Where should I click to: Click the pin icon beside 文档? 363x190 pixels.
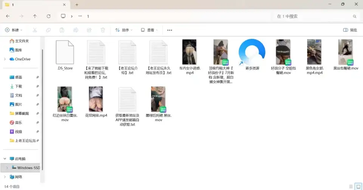pos(37,95)
